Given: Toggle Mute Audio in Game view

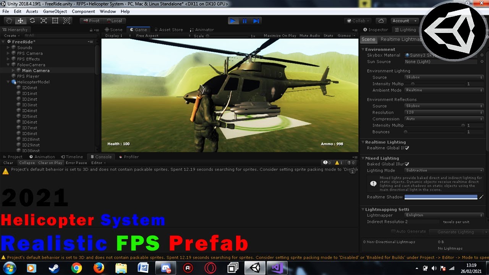Looking at the screenshot, I should coord(310,36).
